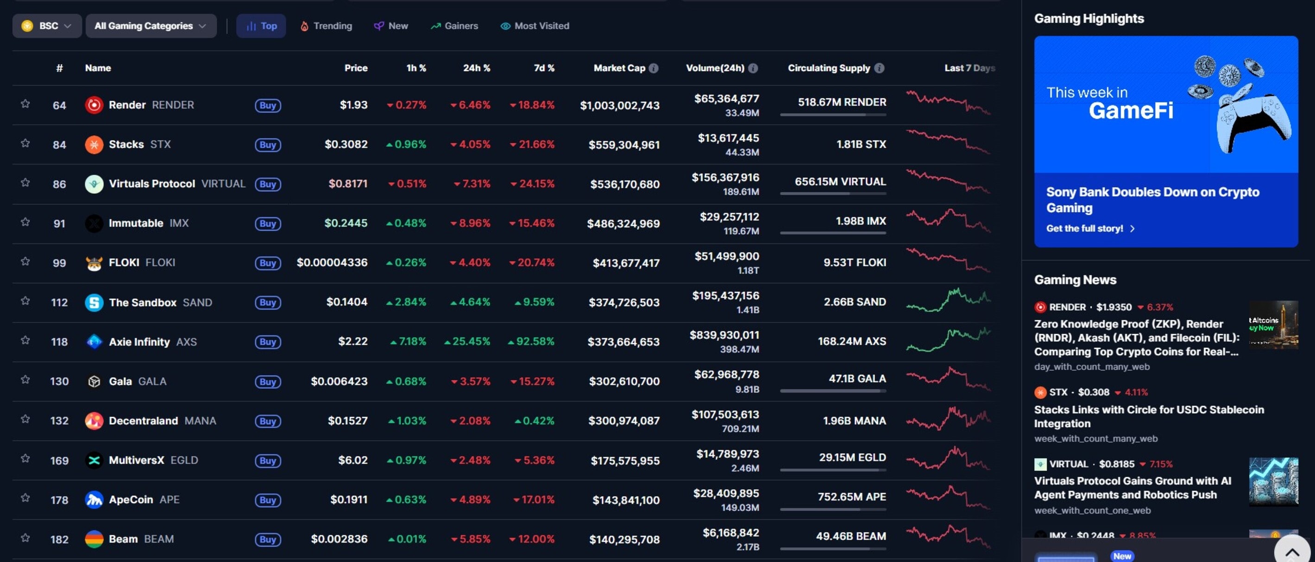1315x562 pixels.
Task: Toggle the watchlist star for Render
Action: pos(25,105)
